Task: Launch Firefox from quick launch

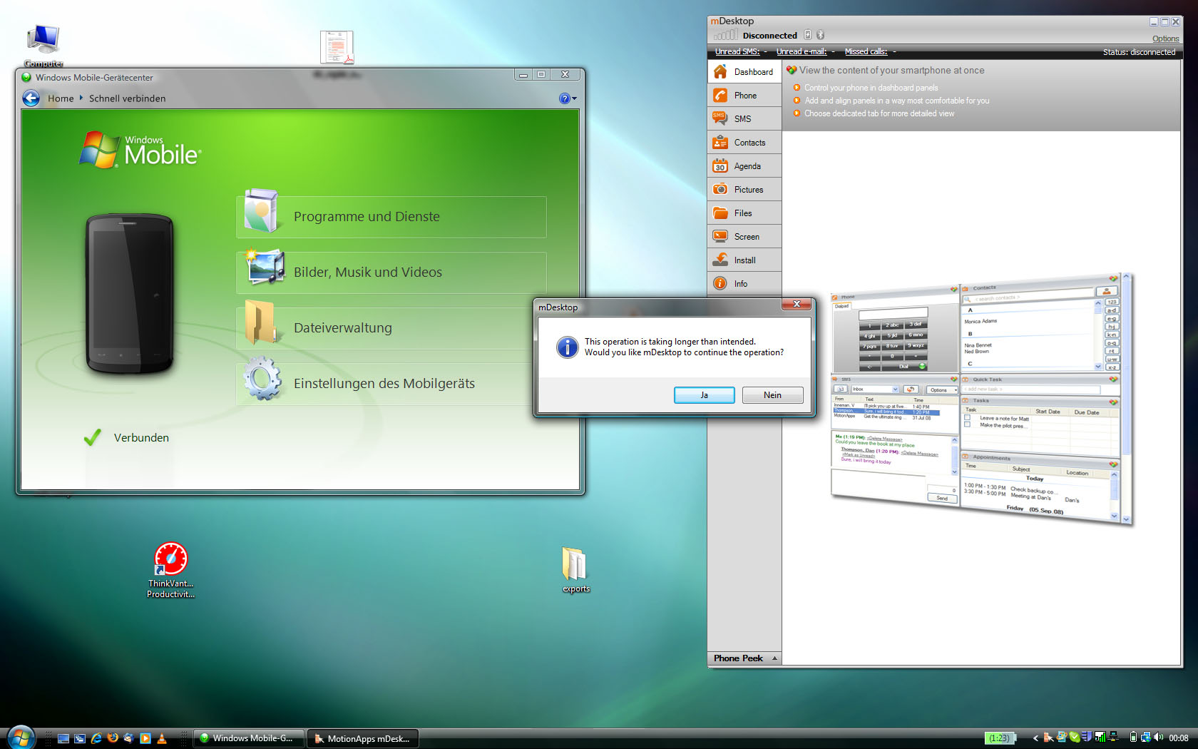Action: pos(112,738)
